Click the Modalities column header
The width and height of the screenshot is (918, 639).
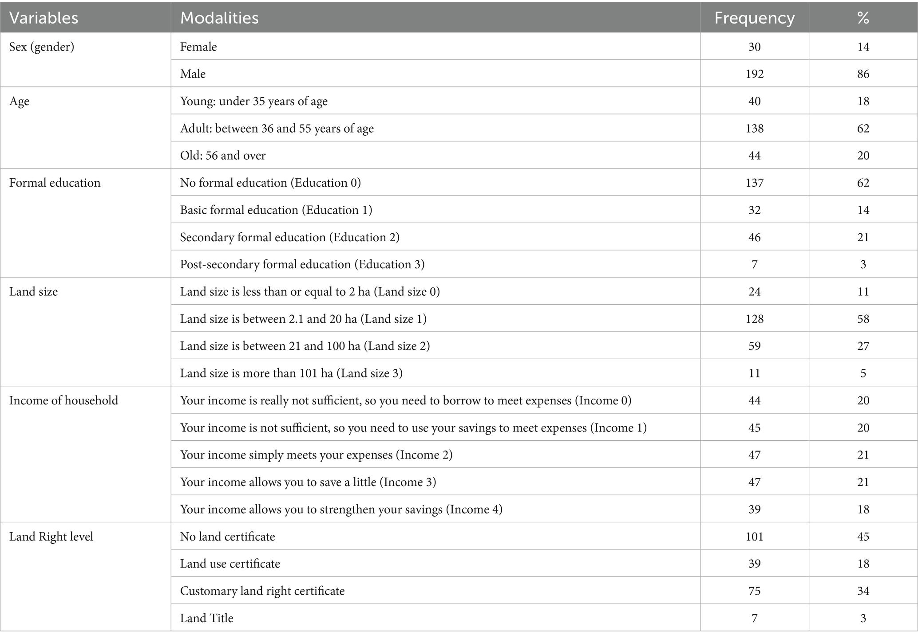click(219, 18)
